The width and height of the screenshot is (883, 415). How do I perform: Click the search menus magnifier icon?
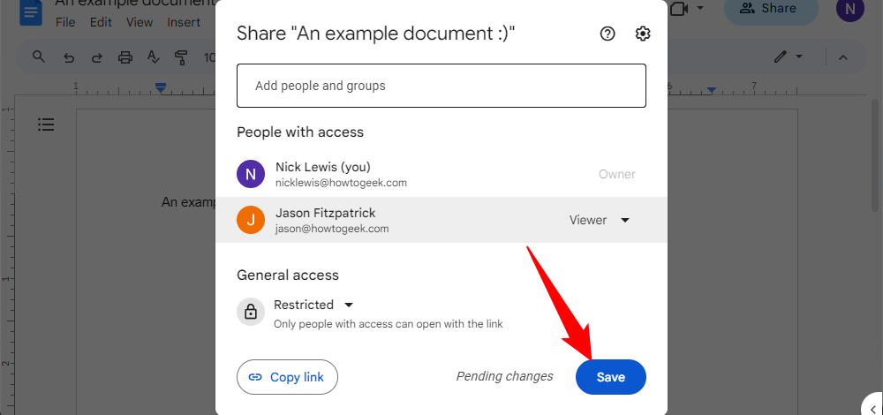[x=38, y=57]
